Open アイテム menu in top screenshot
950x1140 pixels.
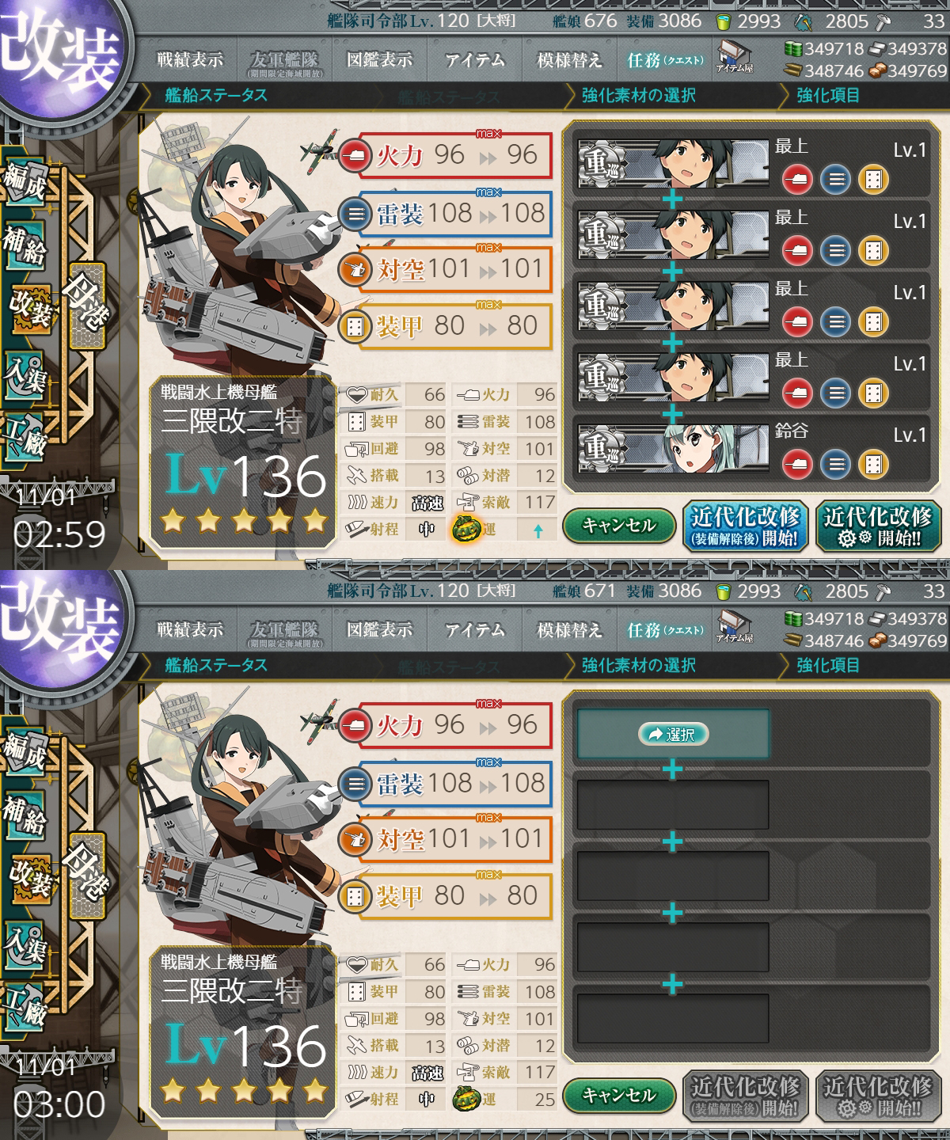click(475, 59)
